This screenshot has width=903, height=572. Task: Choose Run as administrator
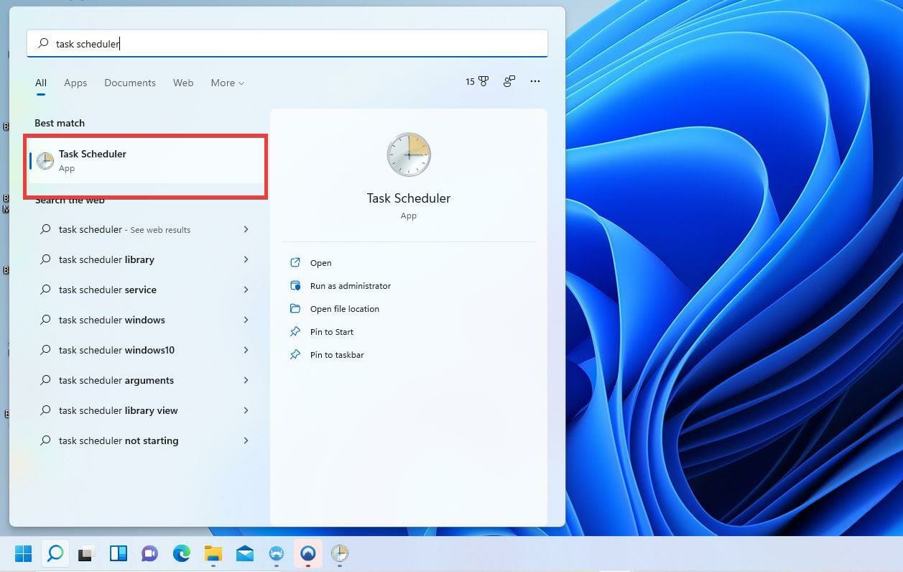click(350, 286)
